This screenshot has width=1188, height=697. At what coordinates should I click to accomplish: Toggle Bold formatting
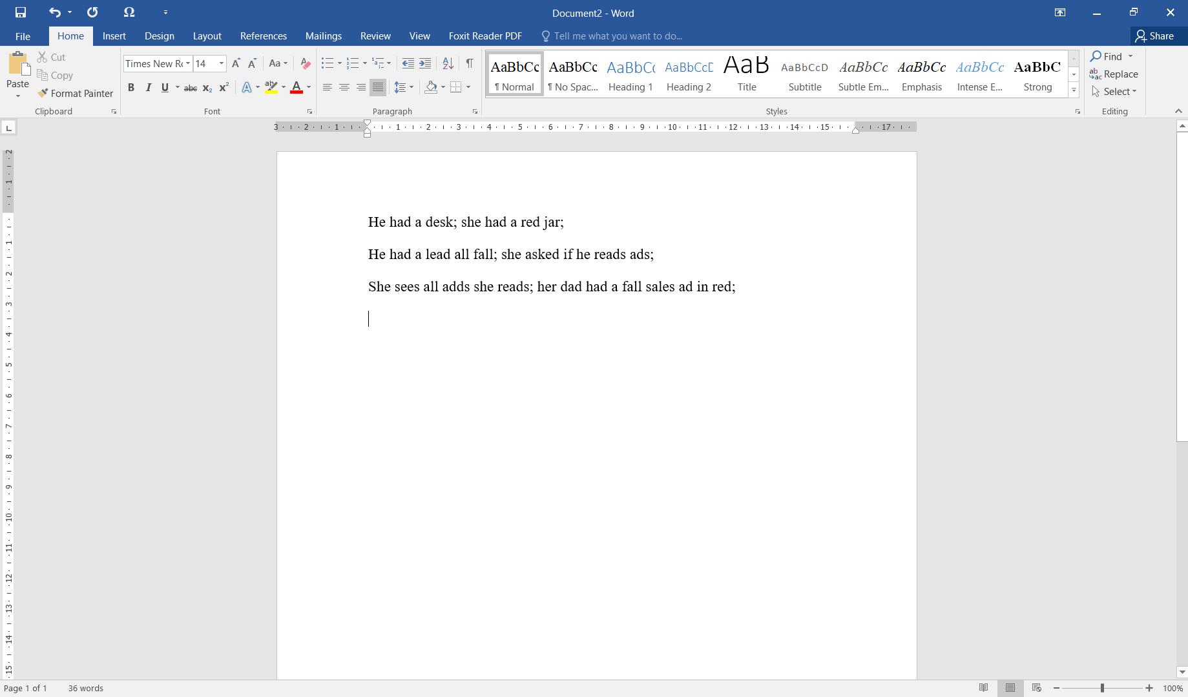[x=131, y=87]
